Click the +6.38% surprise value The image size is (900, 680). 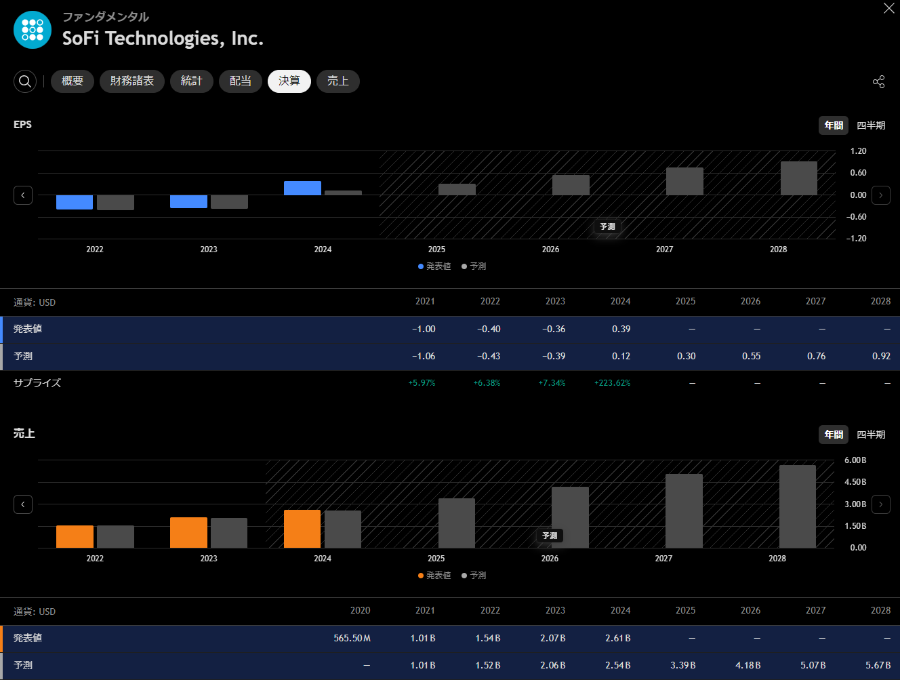[x=487, y=383]
